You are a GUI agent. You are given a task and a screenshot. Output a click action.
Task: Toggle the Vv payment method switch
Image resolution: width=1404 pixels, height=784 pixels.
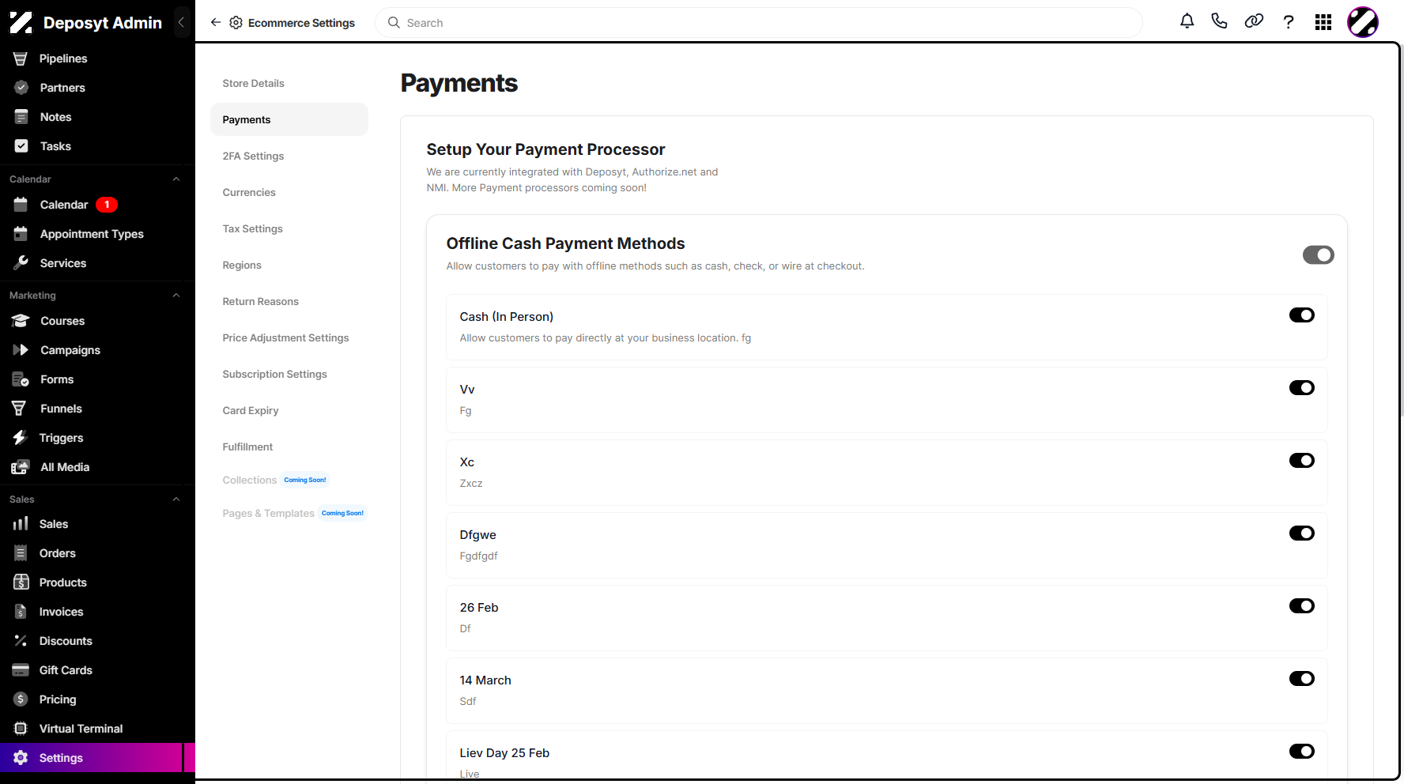pos(1301,388)
